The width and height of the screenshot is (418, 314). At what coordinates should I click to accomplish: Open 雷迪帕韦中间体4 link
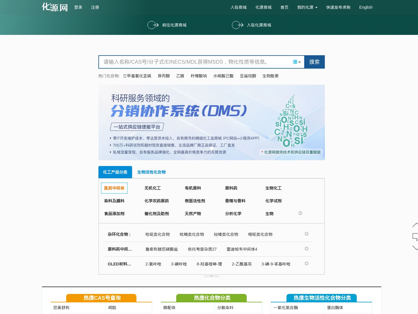click(x=242, y=249)
